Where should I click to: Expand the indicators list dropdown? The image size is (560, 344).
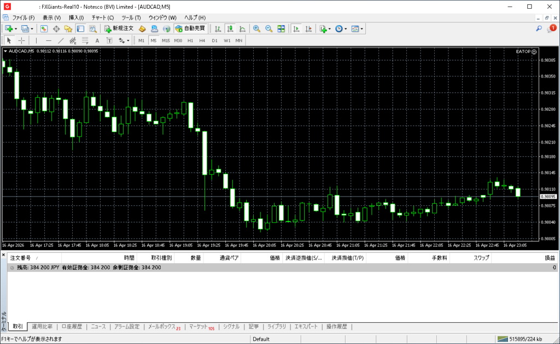point(325,28)
